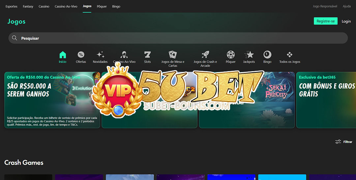Viewport: 356px width, 180px height.
Task: Open Jogos de Mesa e Cartas icon
Action: point(173,55)
